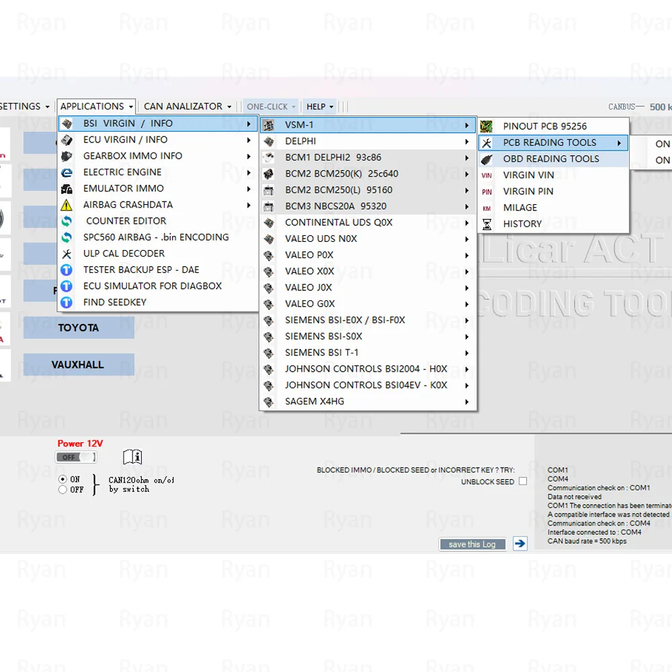Select the CAN120ohm OFF radio button
Viewport: 672px width, 672px height.
click(x=62, y=489)
